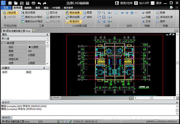180x124 pixels.
Task: Undo the last action with the back arrow
Action: (x=39, y=3)
